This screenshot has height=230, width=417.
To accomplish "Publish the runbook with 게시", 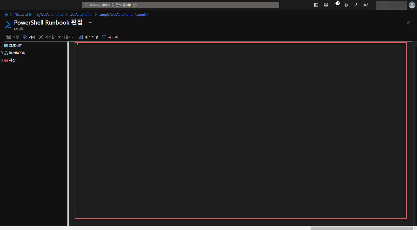I will coord(29,37).
